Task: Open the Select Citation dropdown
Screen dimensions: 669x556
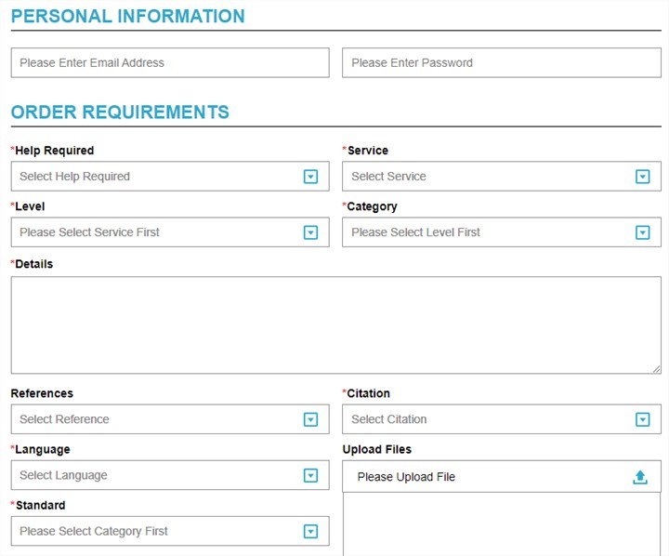Action: (502, 419)
